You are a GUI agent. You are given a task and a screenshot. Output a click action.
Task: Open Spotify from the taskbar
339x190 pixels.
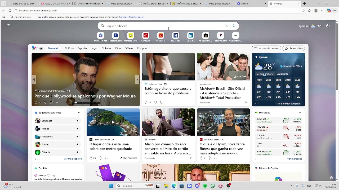tap(205, 186)
